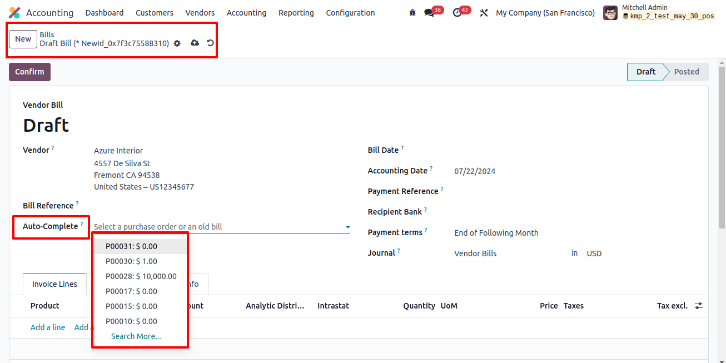Screen dimensions: 726x363
Task: Click Taxes column header
Action: click(x=574, y=306)
